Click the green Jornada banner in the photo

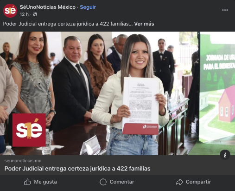pyautogui.click(x=217, y=87)
